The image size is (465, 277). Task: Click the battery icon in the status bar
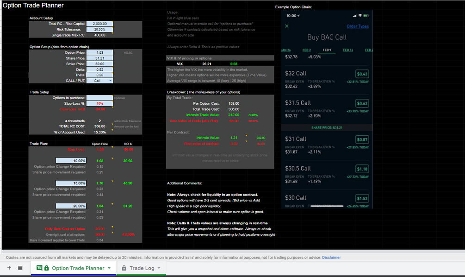point(366,16)
